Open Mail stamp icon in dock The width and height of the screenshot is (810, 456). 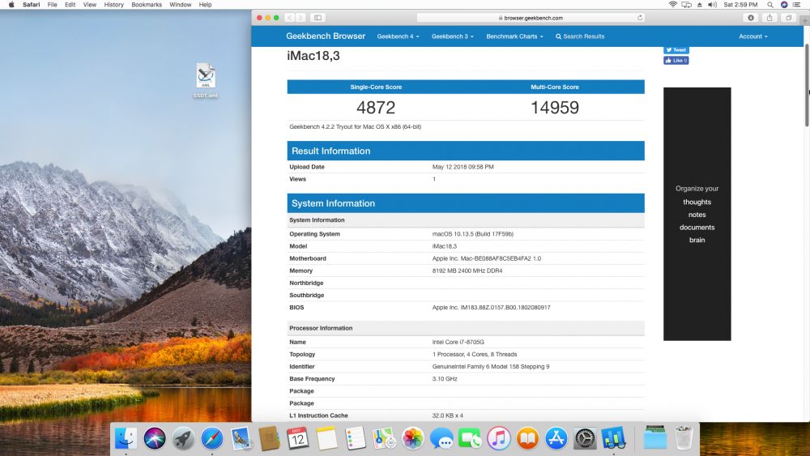click(x=241, y=438)
